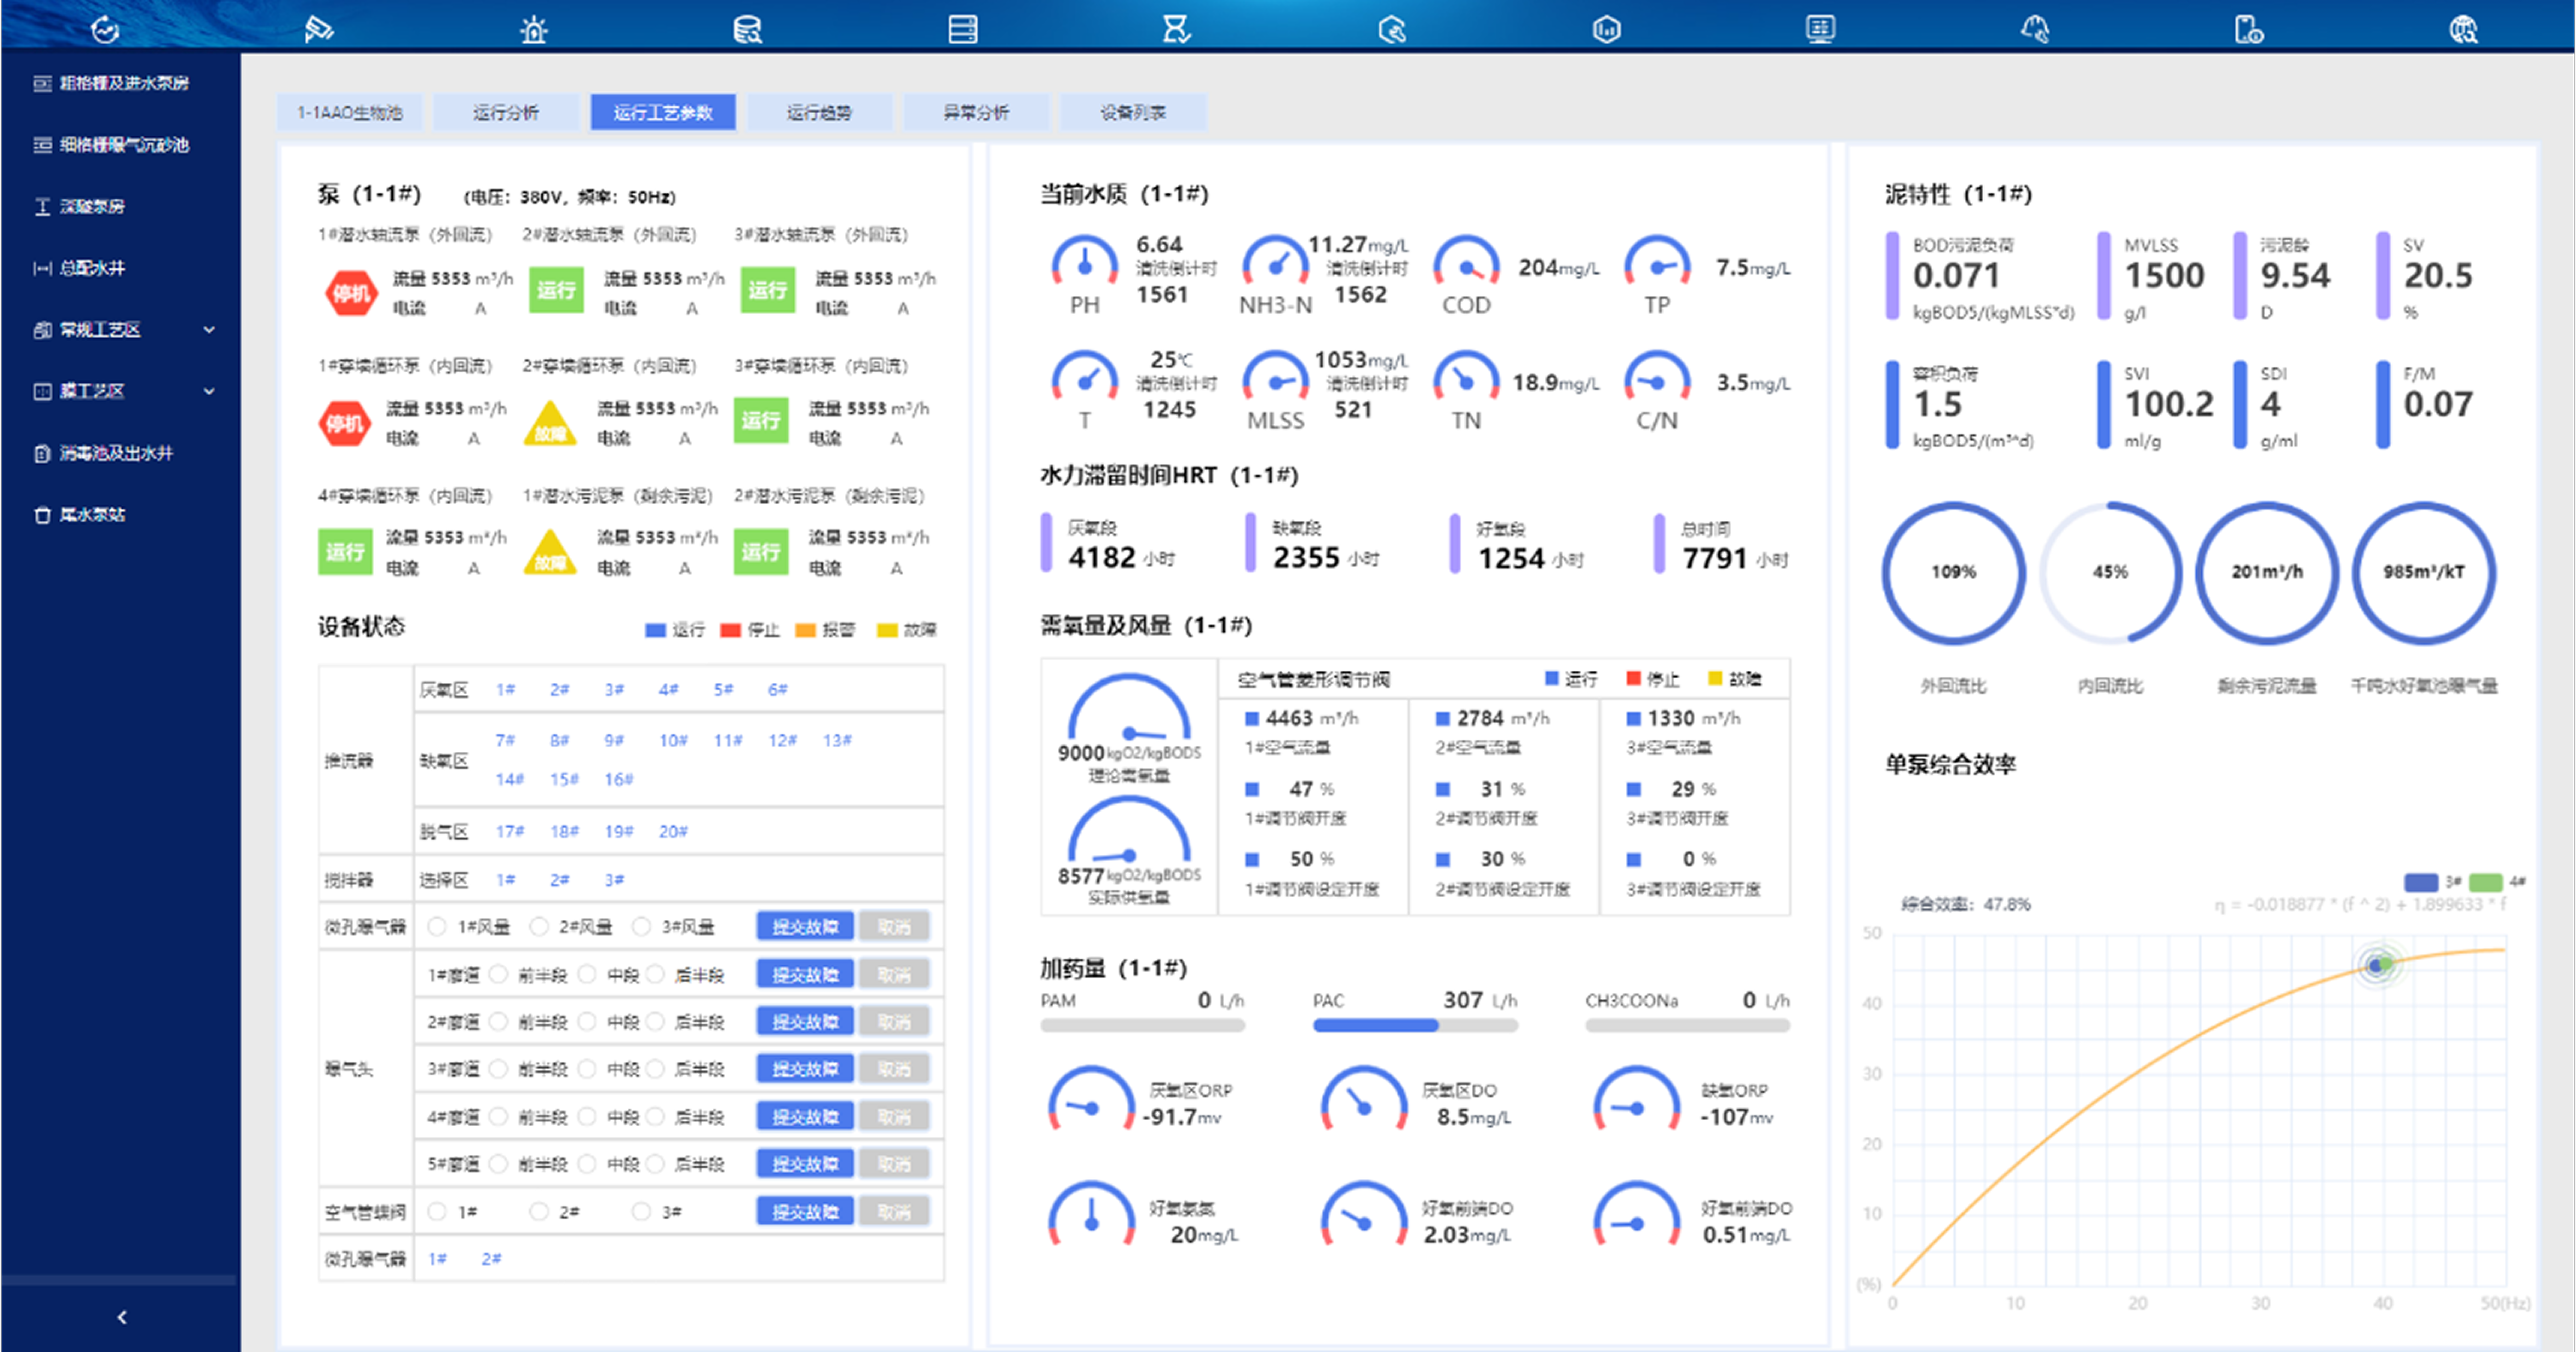
Task: Click the green 运行 icon of 2#潜水轴流泵
Action: click(556, 291)
